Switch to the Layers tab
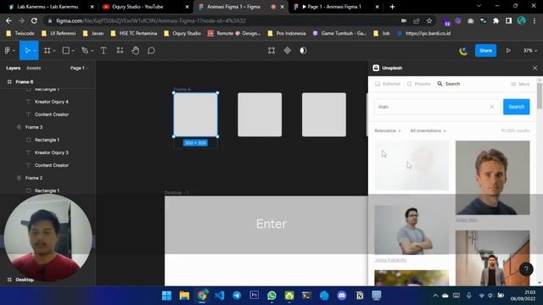The image size is (543, 305). pos(14,68)
